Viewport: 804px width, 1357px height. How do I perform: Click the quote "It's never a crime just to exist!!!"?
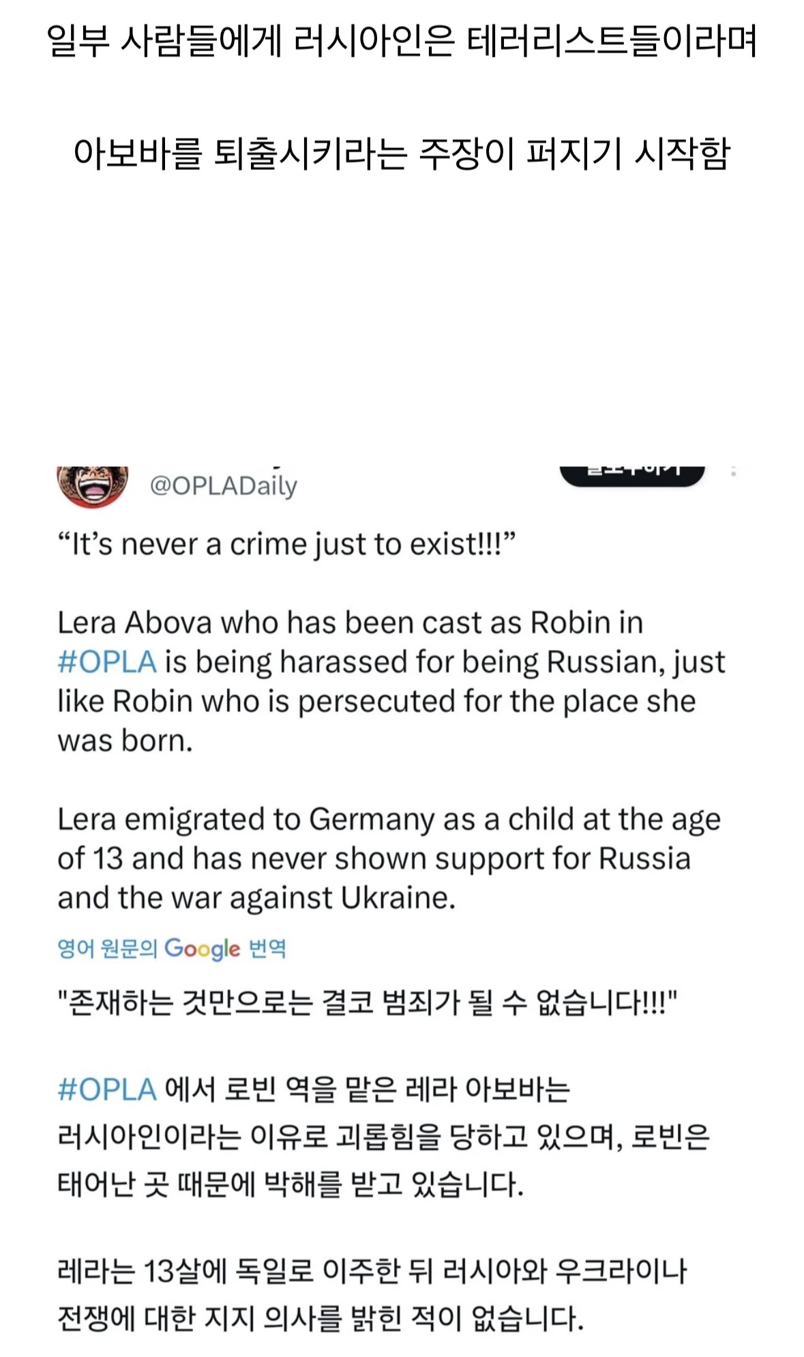click(x=286, y=545)
